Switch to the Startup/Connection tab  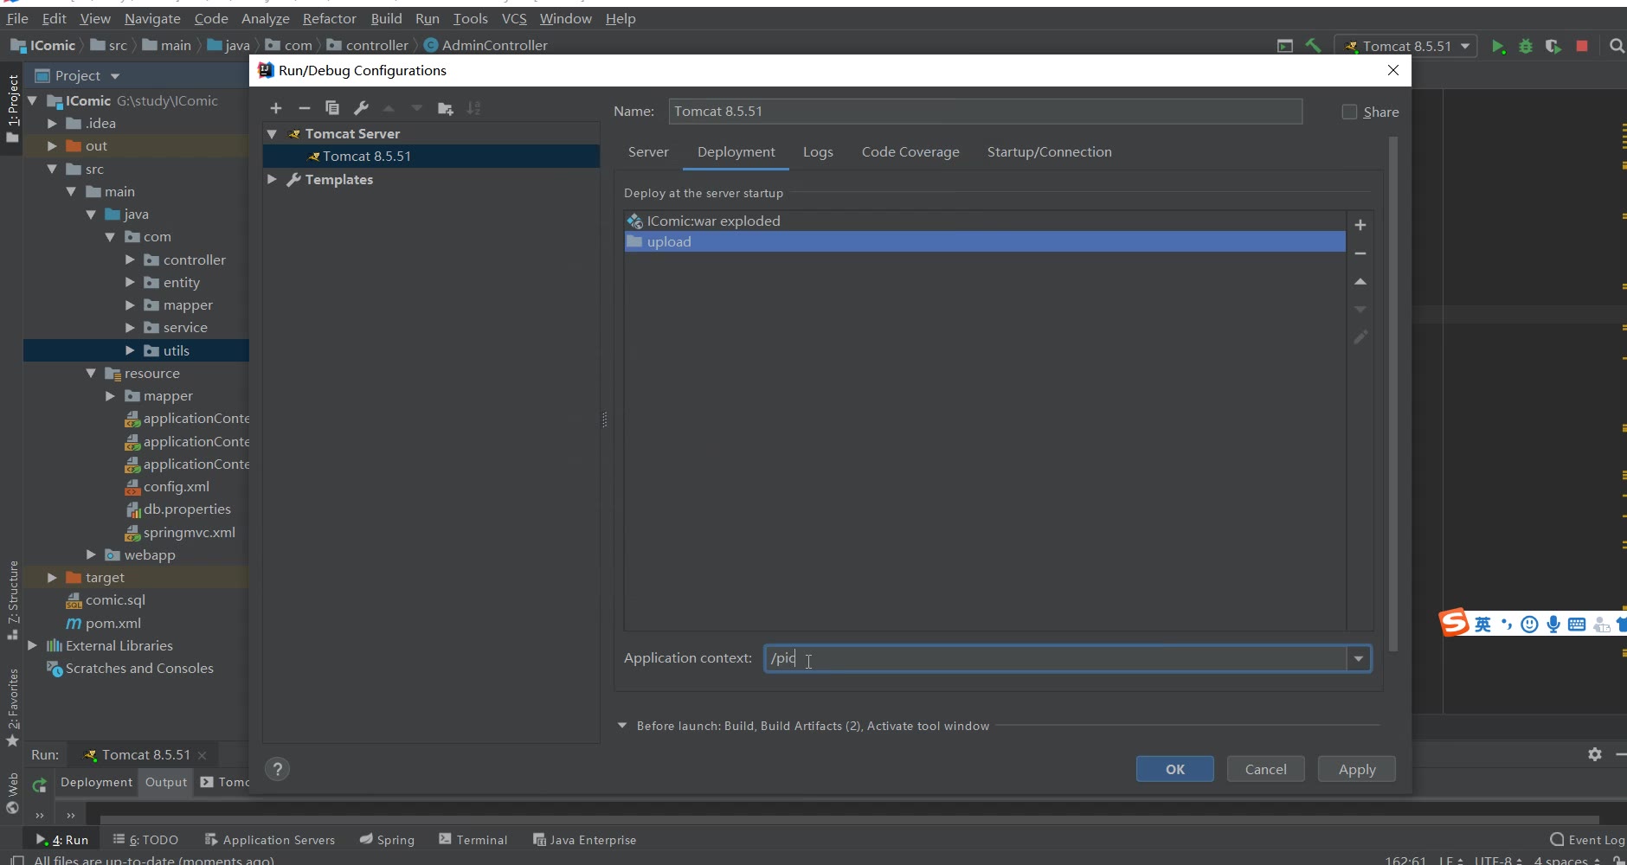click(1049, 152)
